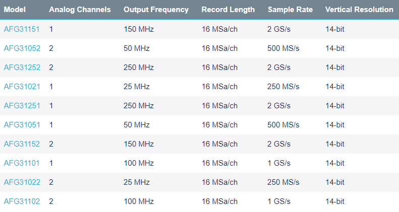Open the AFG31052 model link
This screenshot has height=212, width=399.
22,48
